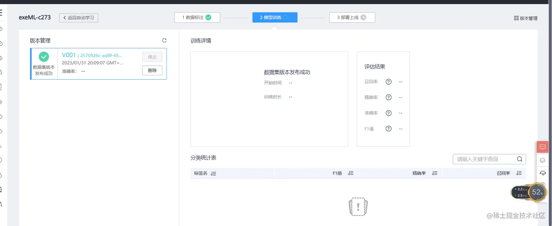Sort table by 召回率 column

pyautogui.click(x=519, y=173)
